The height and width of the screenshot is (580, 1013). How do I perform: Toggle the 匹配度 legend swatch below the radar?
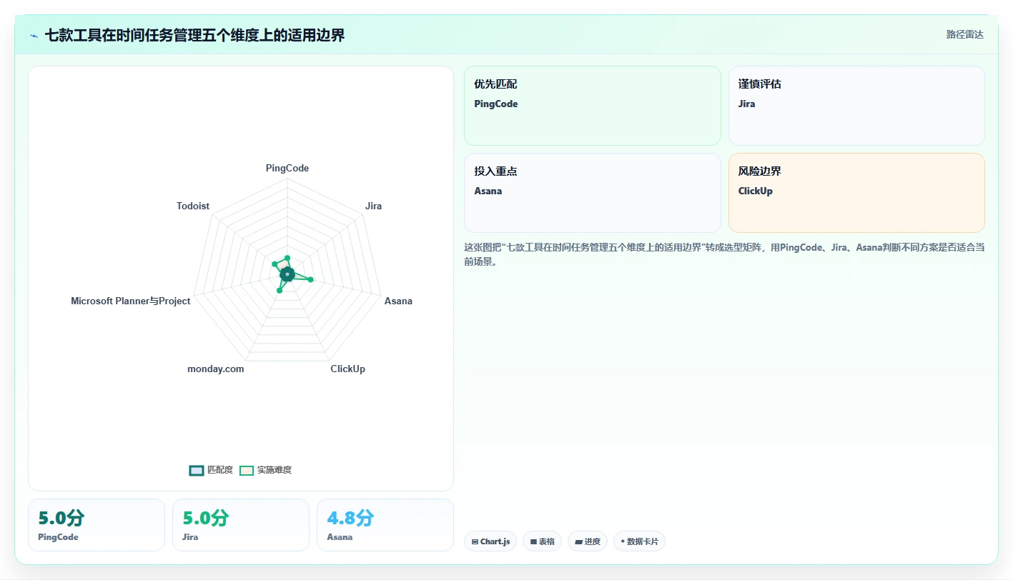197,470
